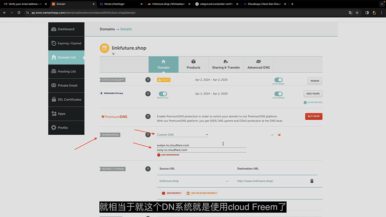Open Private Email sidebar item
This screenshot has width=386, height=217.
(66, 86)
